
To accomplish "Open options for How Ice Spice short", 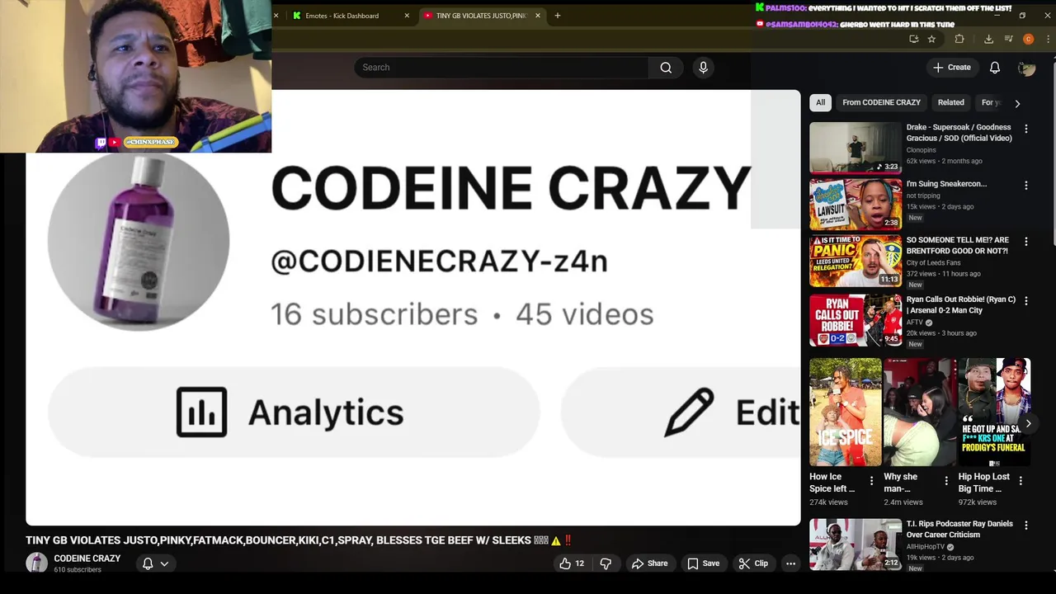I will pos(871,481).
